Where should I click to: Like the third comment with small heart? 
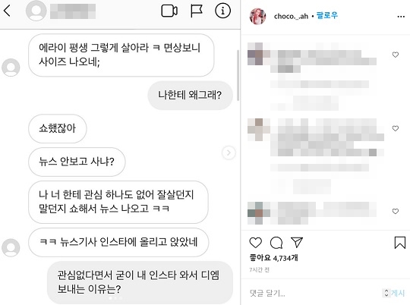[396, 211]
